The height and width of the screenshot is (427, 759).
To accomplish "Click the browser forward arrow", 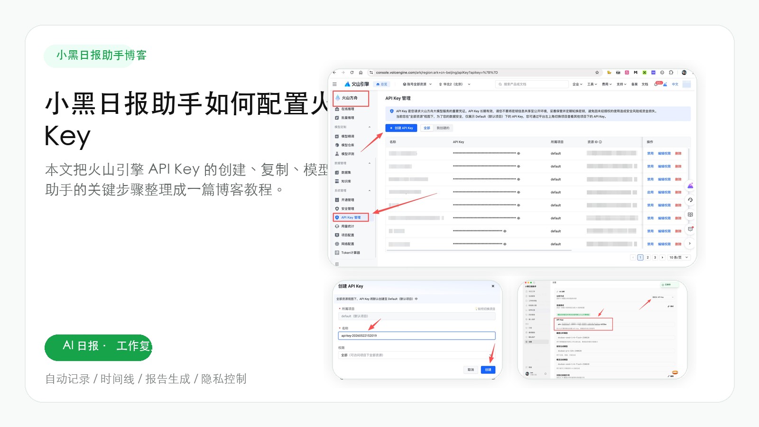I will pos(343,73).
